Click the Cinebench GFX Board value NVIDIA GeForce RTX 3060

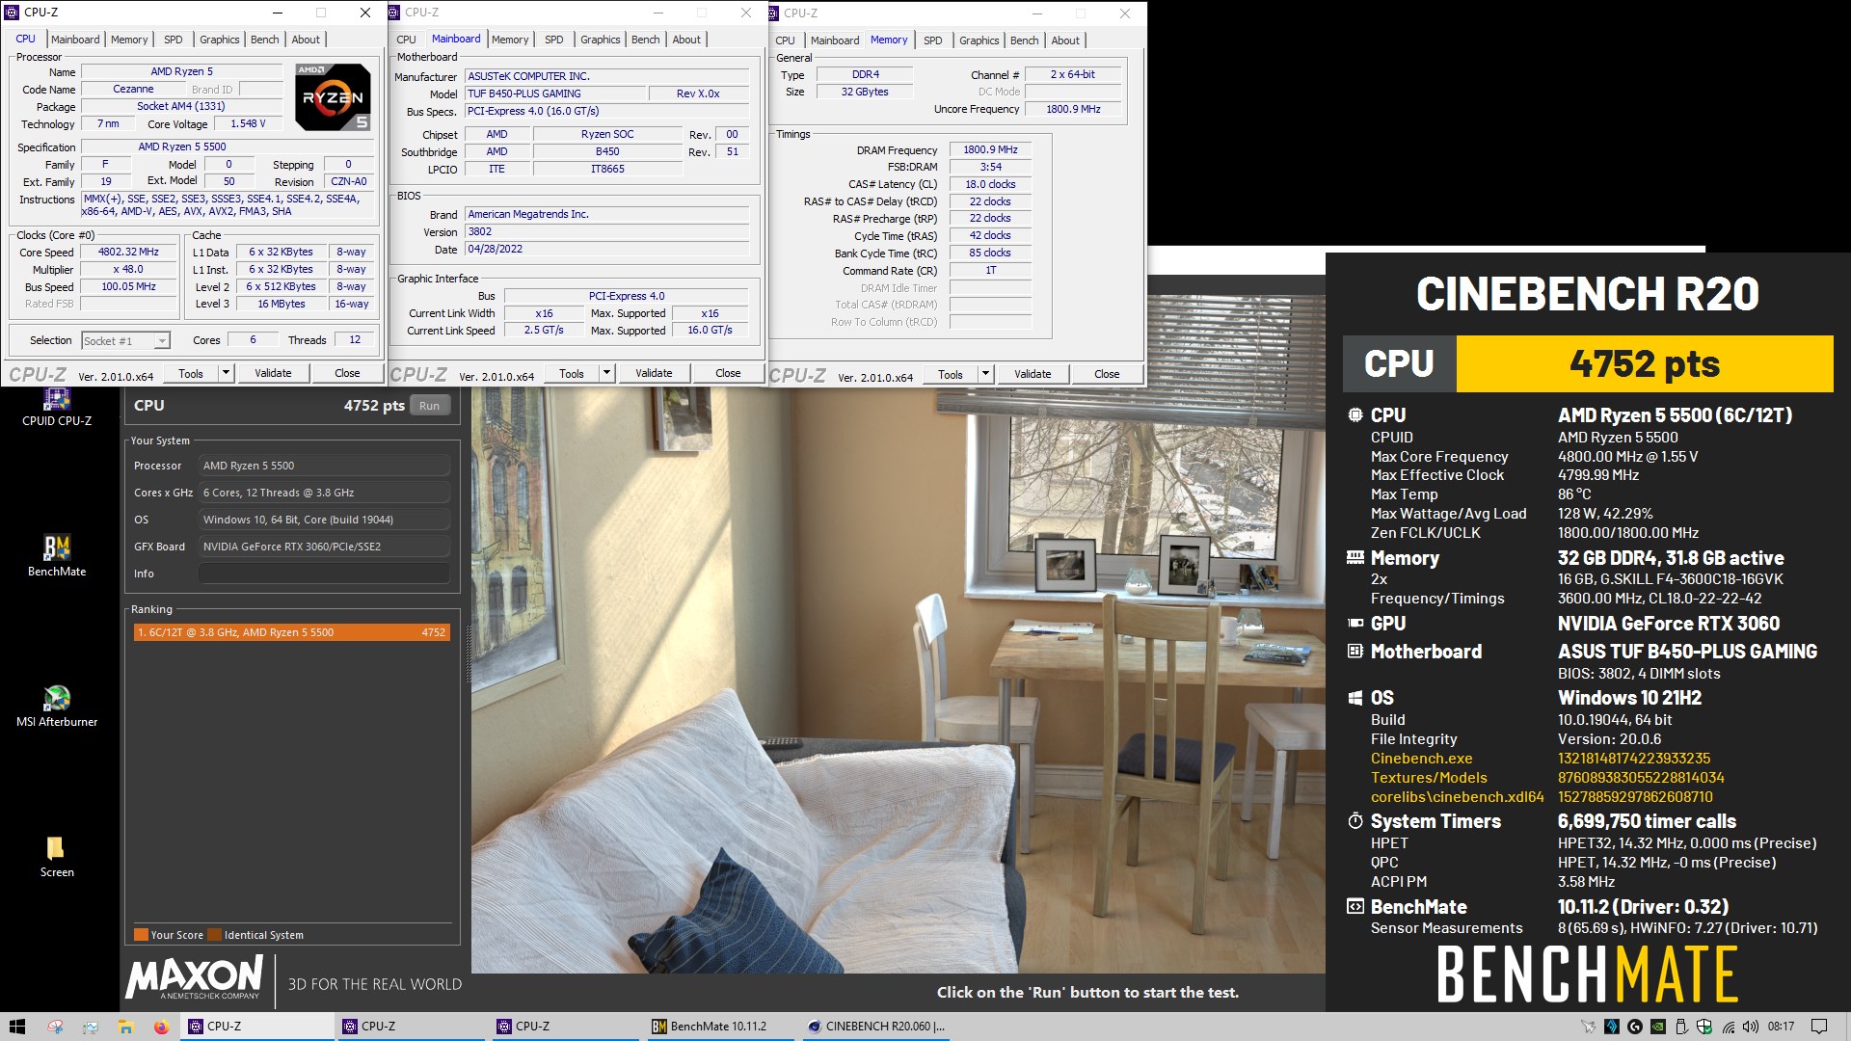tap(324, 547)
